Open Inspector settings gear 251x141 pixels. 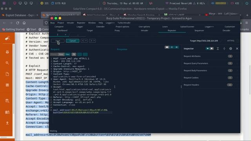point(231,49)
